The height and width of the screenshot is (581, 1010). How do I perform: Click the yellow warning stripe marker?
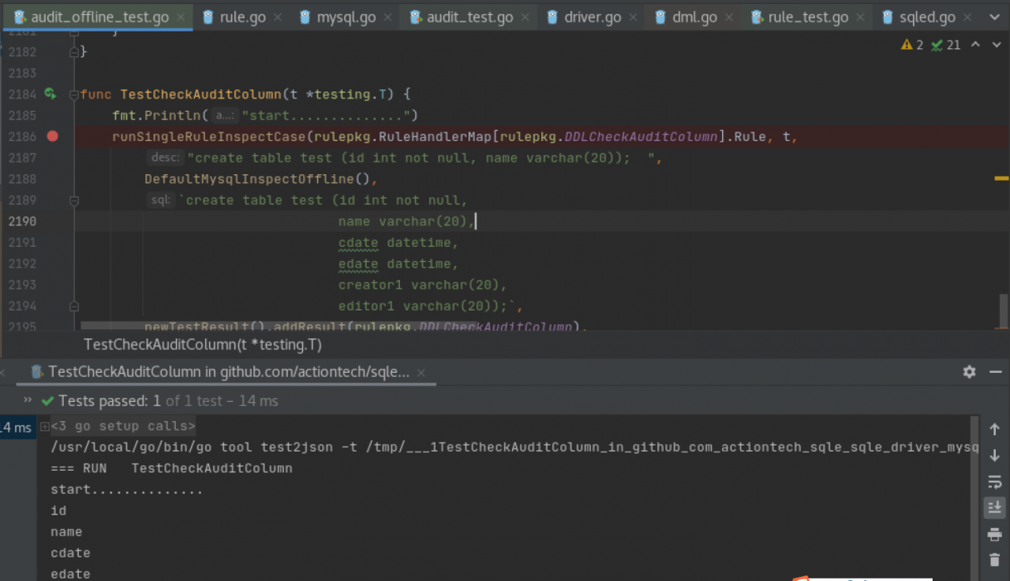pos(1002,179)
